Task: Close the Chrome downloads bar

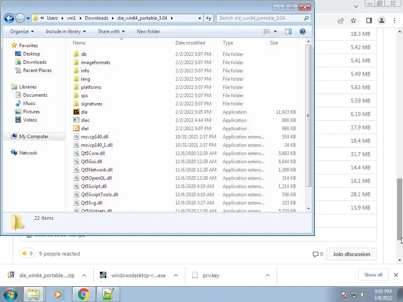Action: point(396,275)
